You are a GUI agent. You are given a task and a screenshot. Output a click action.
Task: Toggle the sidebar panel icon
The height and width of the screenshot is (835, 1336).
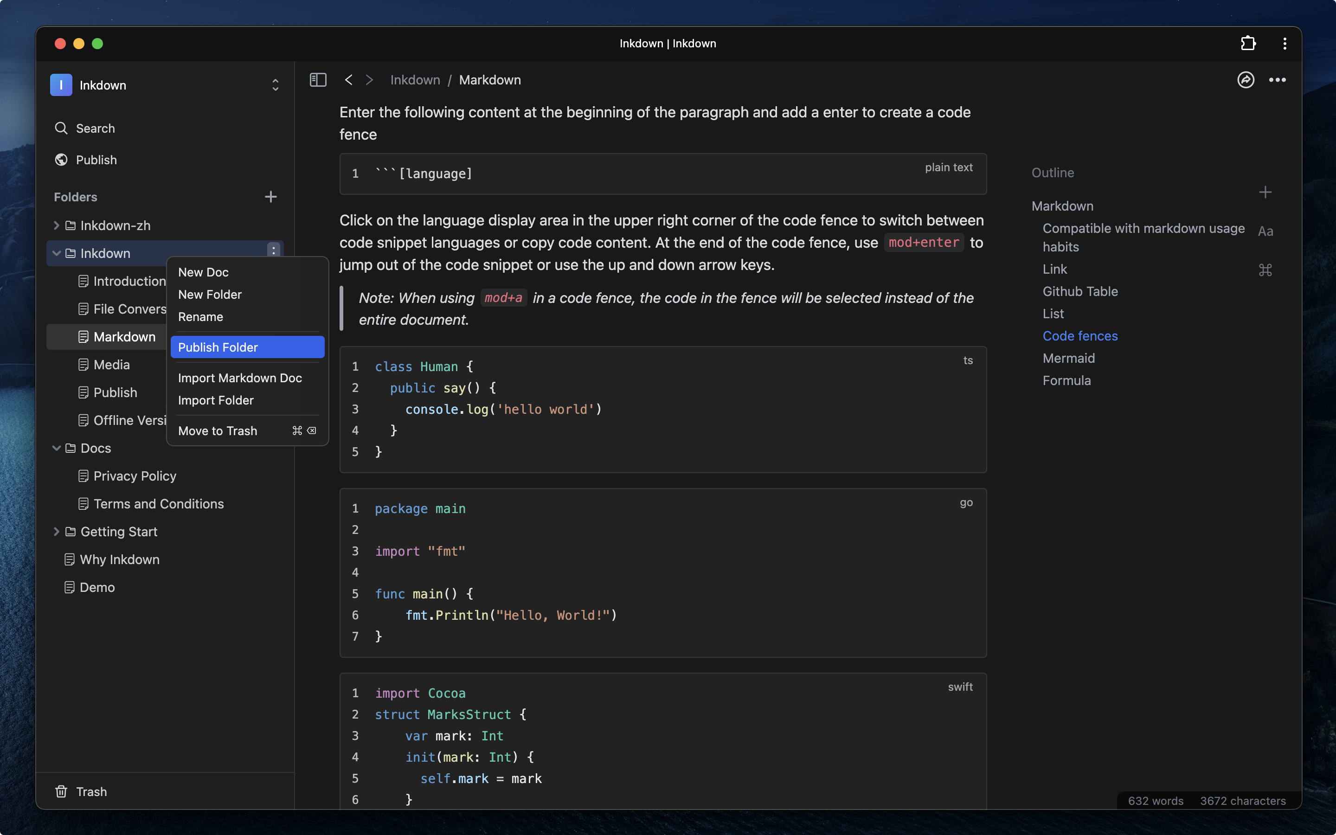(x=318, y=80)
